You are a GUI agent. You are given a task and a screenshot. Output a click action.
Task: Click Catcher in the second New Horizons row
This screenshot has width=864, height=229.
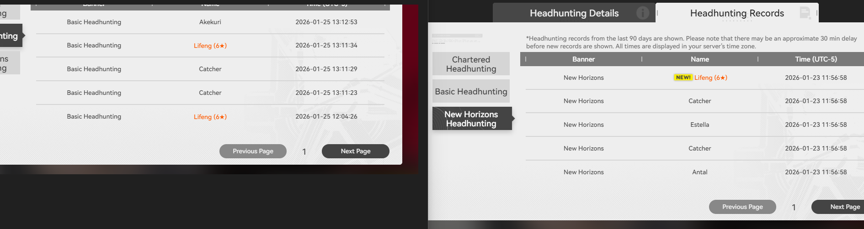[x=700, y=101]
